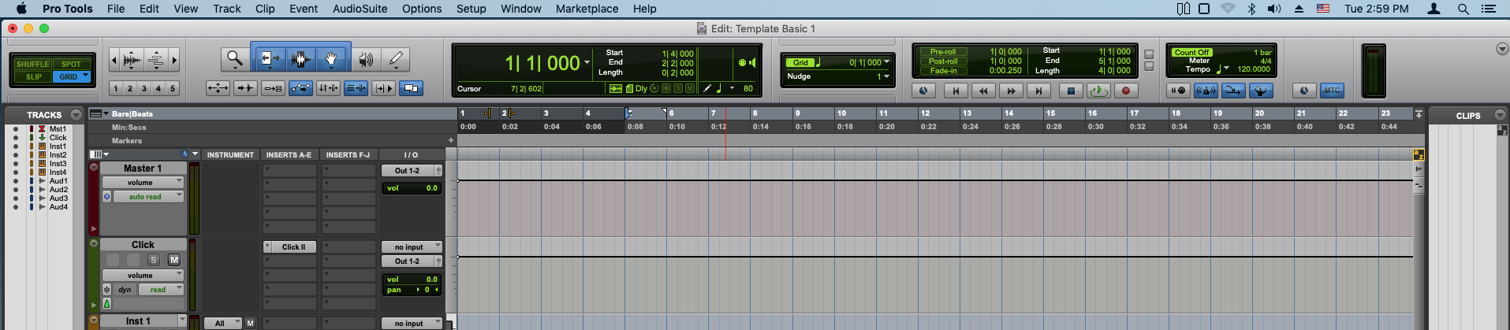
Task: Open Master 1 volume view selector
Action: point(143,183)
